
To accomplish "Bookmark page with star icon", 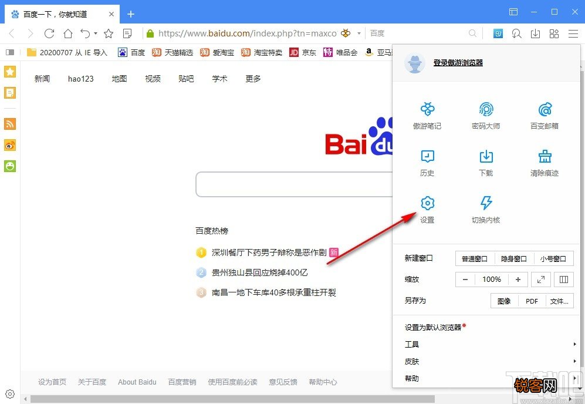I will (x=109, y=33).
